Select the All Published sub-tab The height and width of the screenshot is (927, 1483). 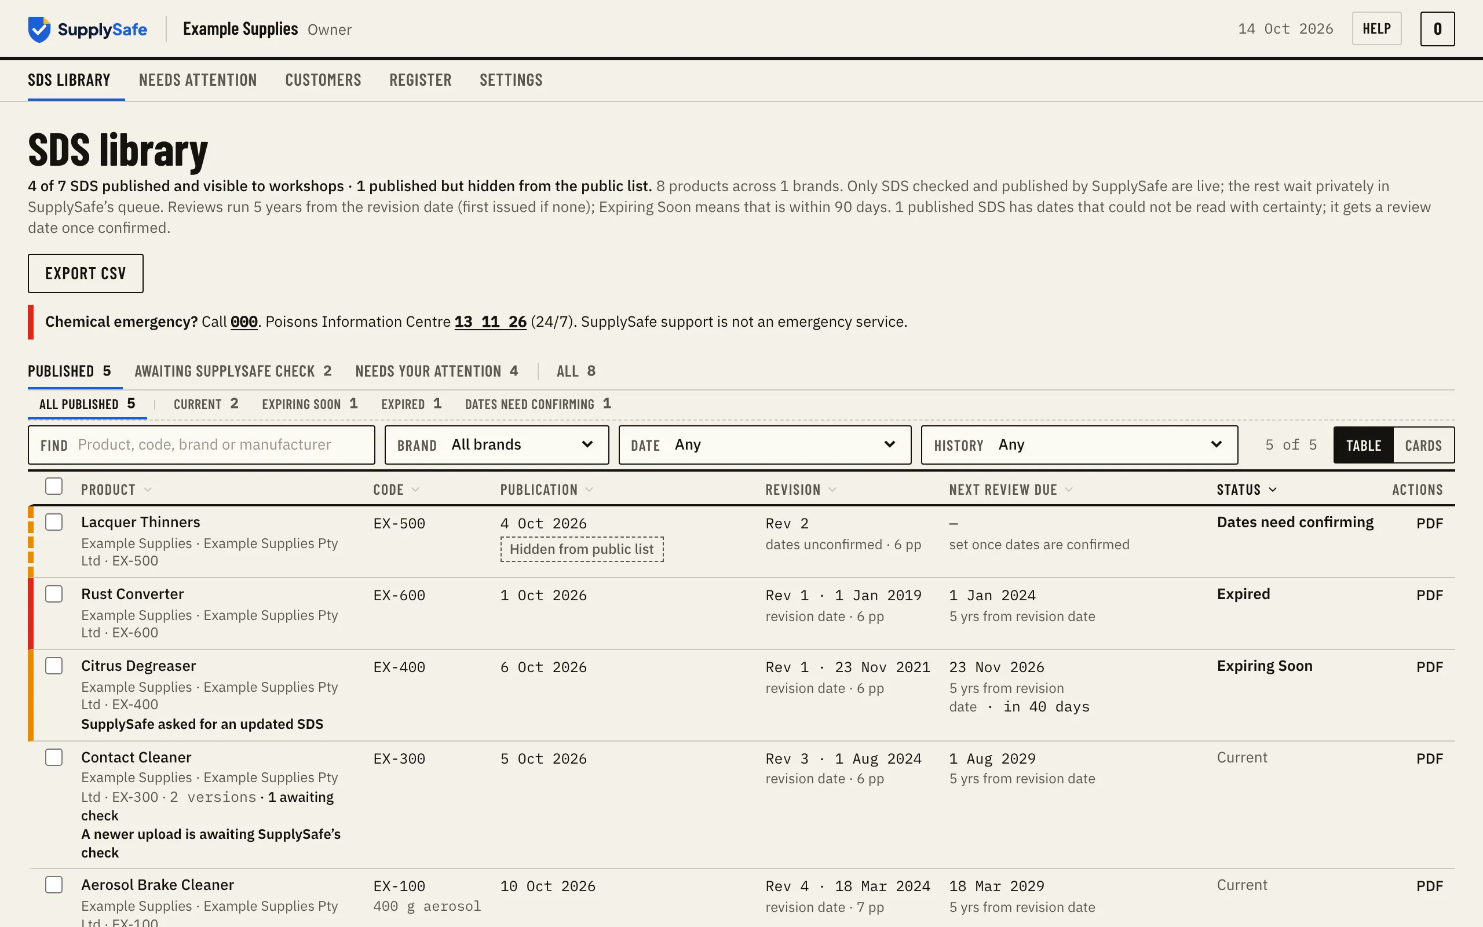pos(87,404)
